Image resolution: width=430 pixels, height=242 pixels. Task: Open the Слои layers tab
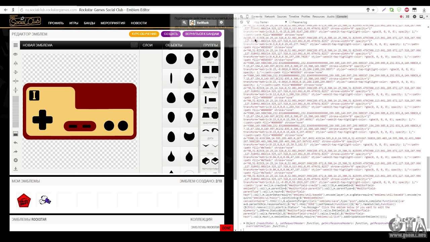[147, 45]
